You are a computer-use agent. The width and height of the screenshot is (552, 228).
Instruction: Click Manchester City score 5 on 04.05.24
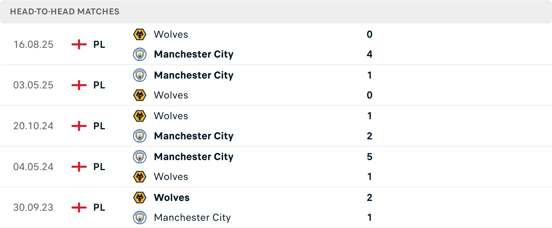coord(369,157)
